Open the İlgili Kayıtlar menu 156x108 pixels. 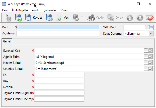pos(20,10)
